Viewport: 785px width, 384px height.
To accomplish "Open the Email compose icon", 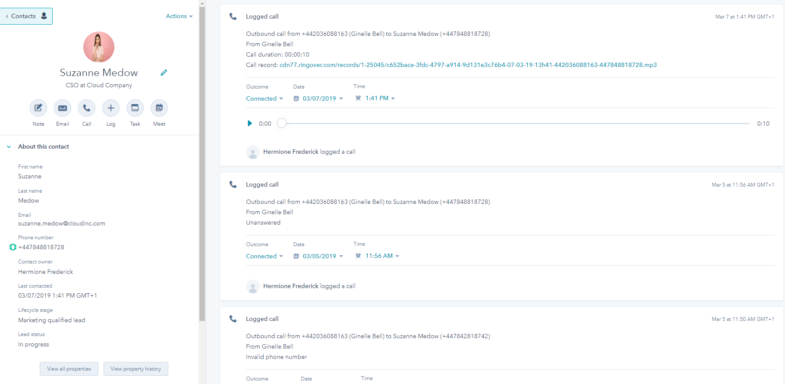I will click(63, 108).
